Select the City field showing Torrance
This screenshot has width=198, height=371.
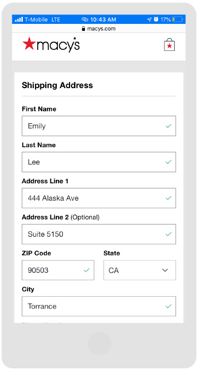(x=99, y=306)
